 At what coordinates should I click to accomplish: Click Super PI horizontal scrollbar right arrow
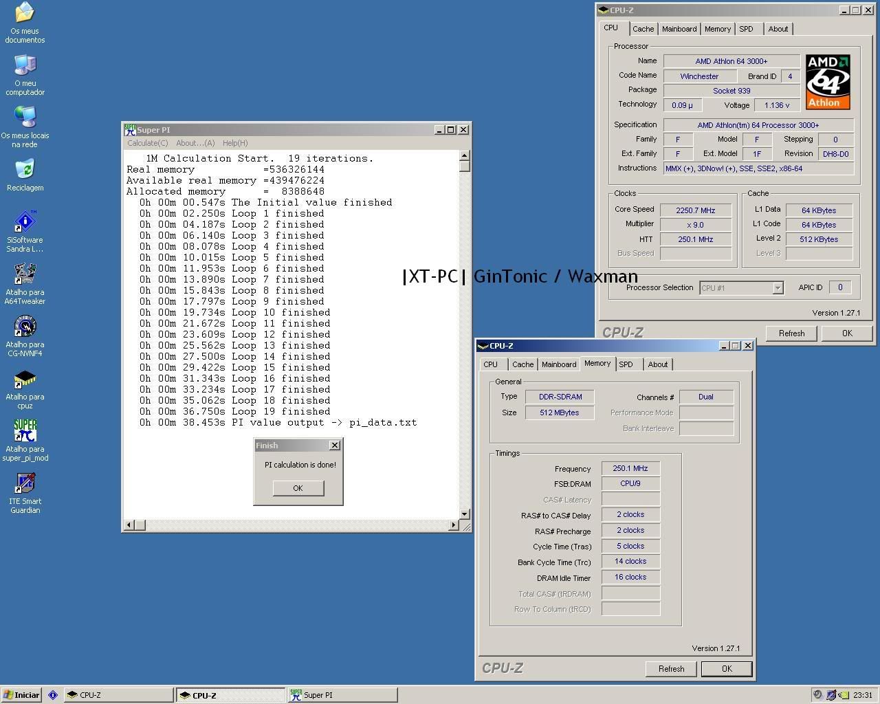[x=453, y=525]
